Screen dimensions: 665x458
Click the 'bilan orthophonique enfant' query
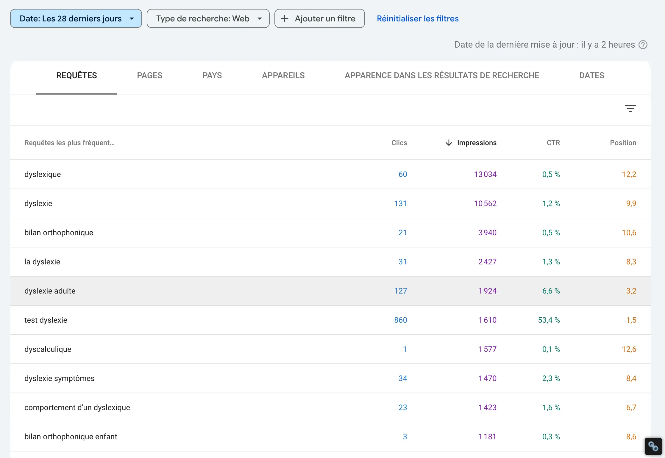(71, 437)
